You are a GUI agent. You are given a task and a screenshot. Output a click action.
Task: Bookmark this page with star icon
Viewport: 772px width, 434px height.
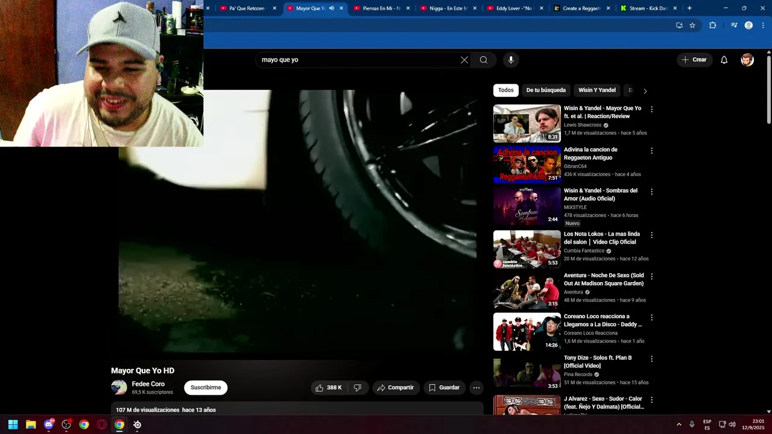coord(692,25)
